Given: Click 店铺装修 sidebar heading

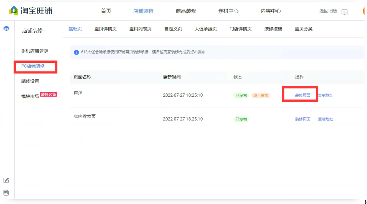Looking at the screenshot, I should tap(32, 31).
